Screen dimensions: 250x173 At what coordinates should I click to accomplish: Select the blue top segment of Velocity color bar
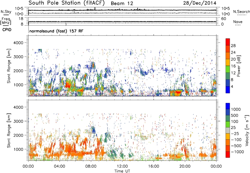pyautogui.click(x=228, y=106)
